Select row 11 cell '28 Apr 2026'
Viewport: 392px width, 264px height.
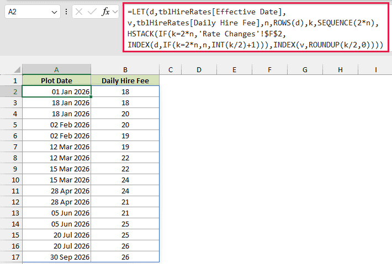(x=56, y=191)
